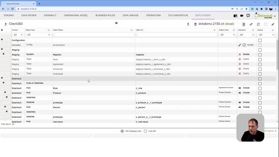Click green arrow on h_product row
The image size is (279, 157).
coord(240,93)
